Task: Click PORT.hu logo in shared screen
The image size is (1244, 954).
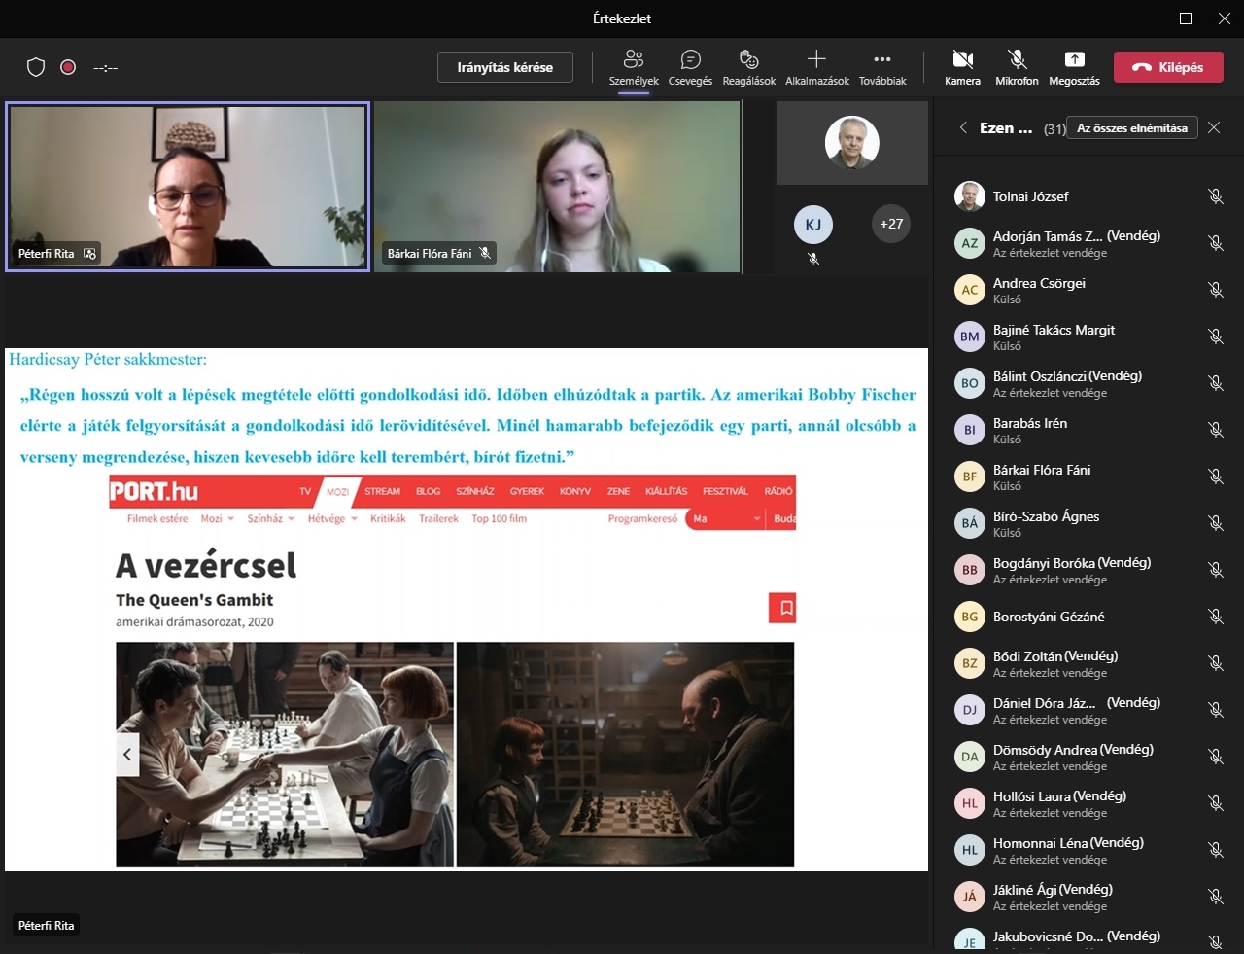Action: [x=155, y=491]
